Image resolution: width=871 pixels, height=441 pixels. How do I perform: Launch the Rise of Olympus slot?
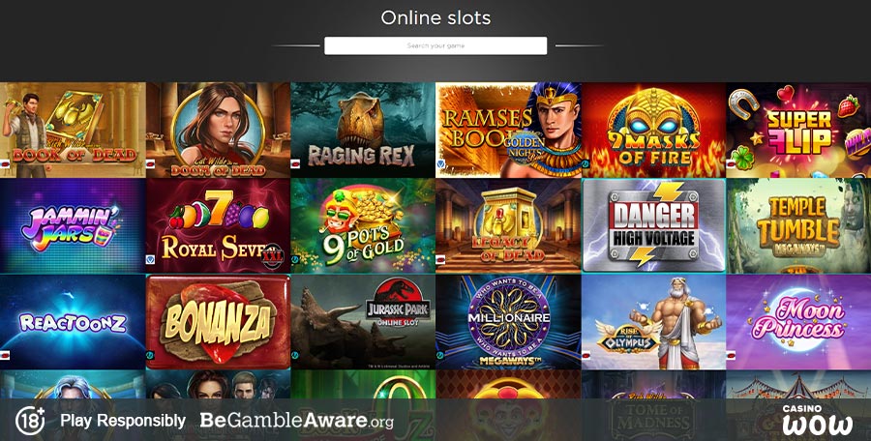653,322
